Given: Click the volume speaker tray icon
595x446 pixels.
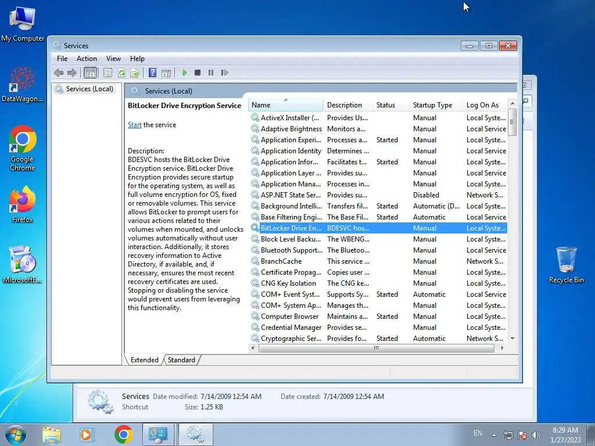Looking at the screenshot, I should (x=536, y=435).
